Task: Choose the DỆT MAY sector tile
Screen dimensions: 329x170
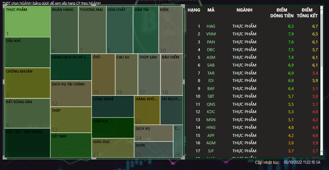Action: 71,145
